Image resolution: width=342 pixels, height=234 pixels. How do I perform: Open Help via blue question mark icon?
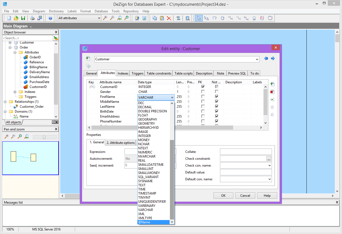[50, 18]
